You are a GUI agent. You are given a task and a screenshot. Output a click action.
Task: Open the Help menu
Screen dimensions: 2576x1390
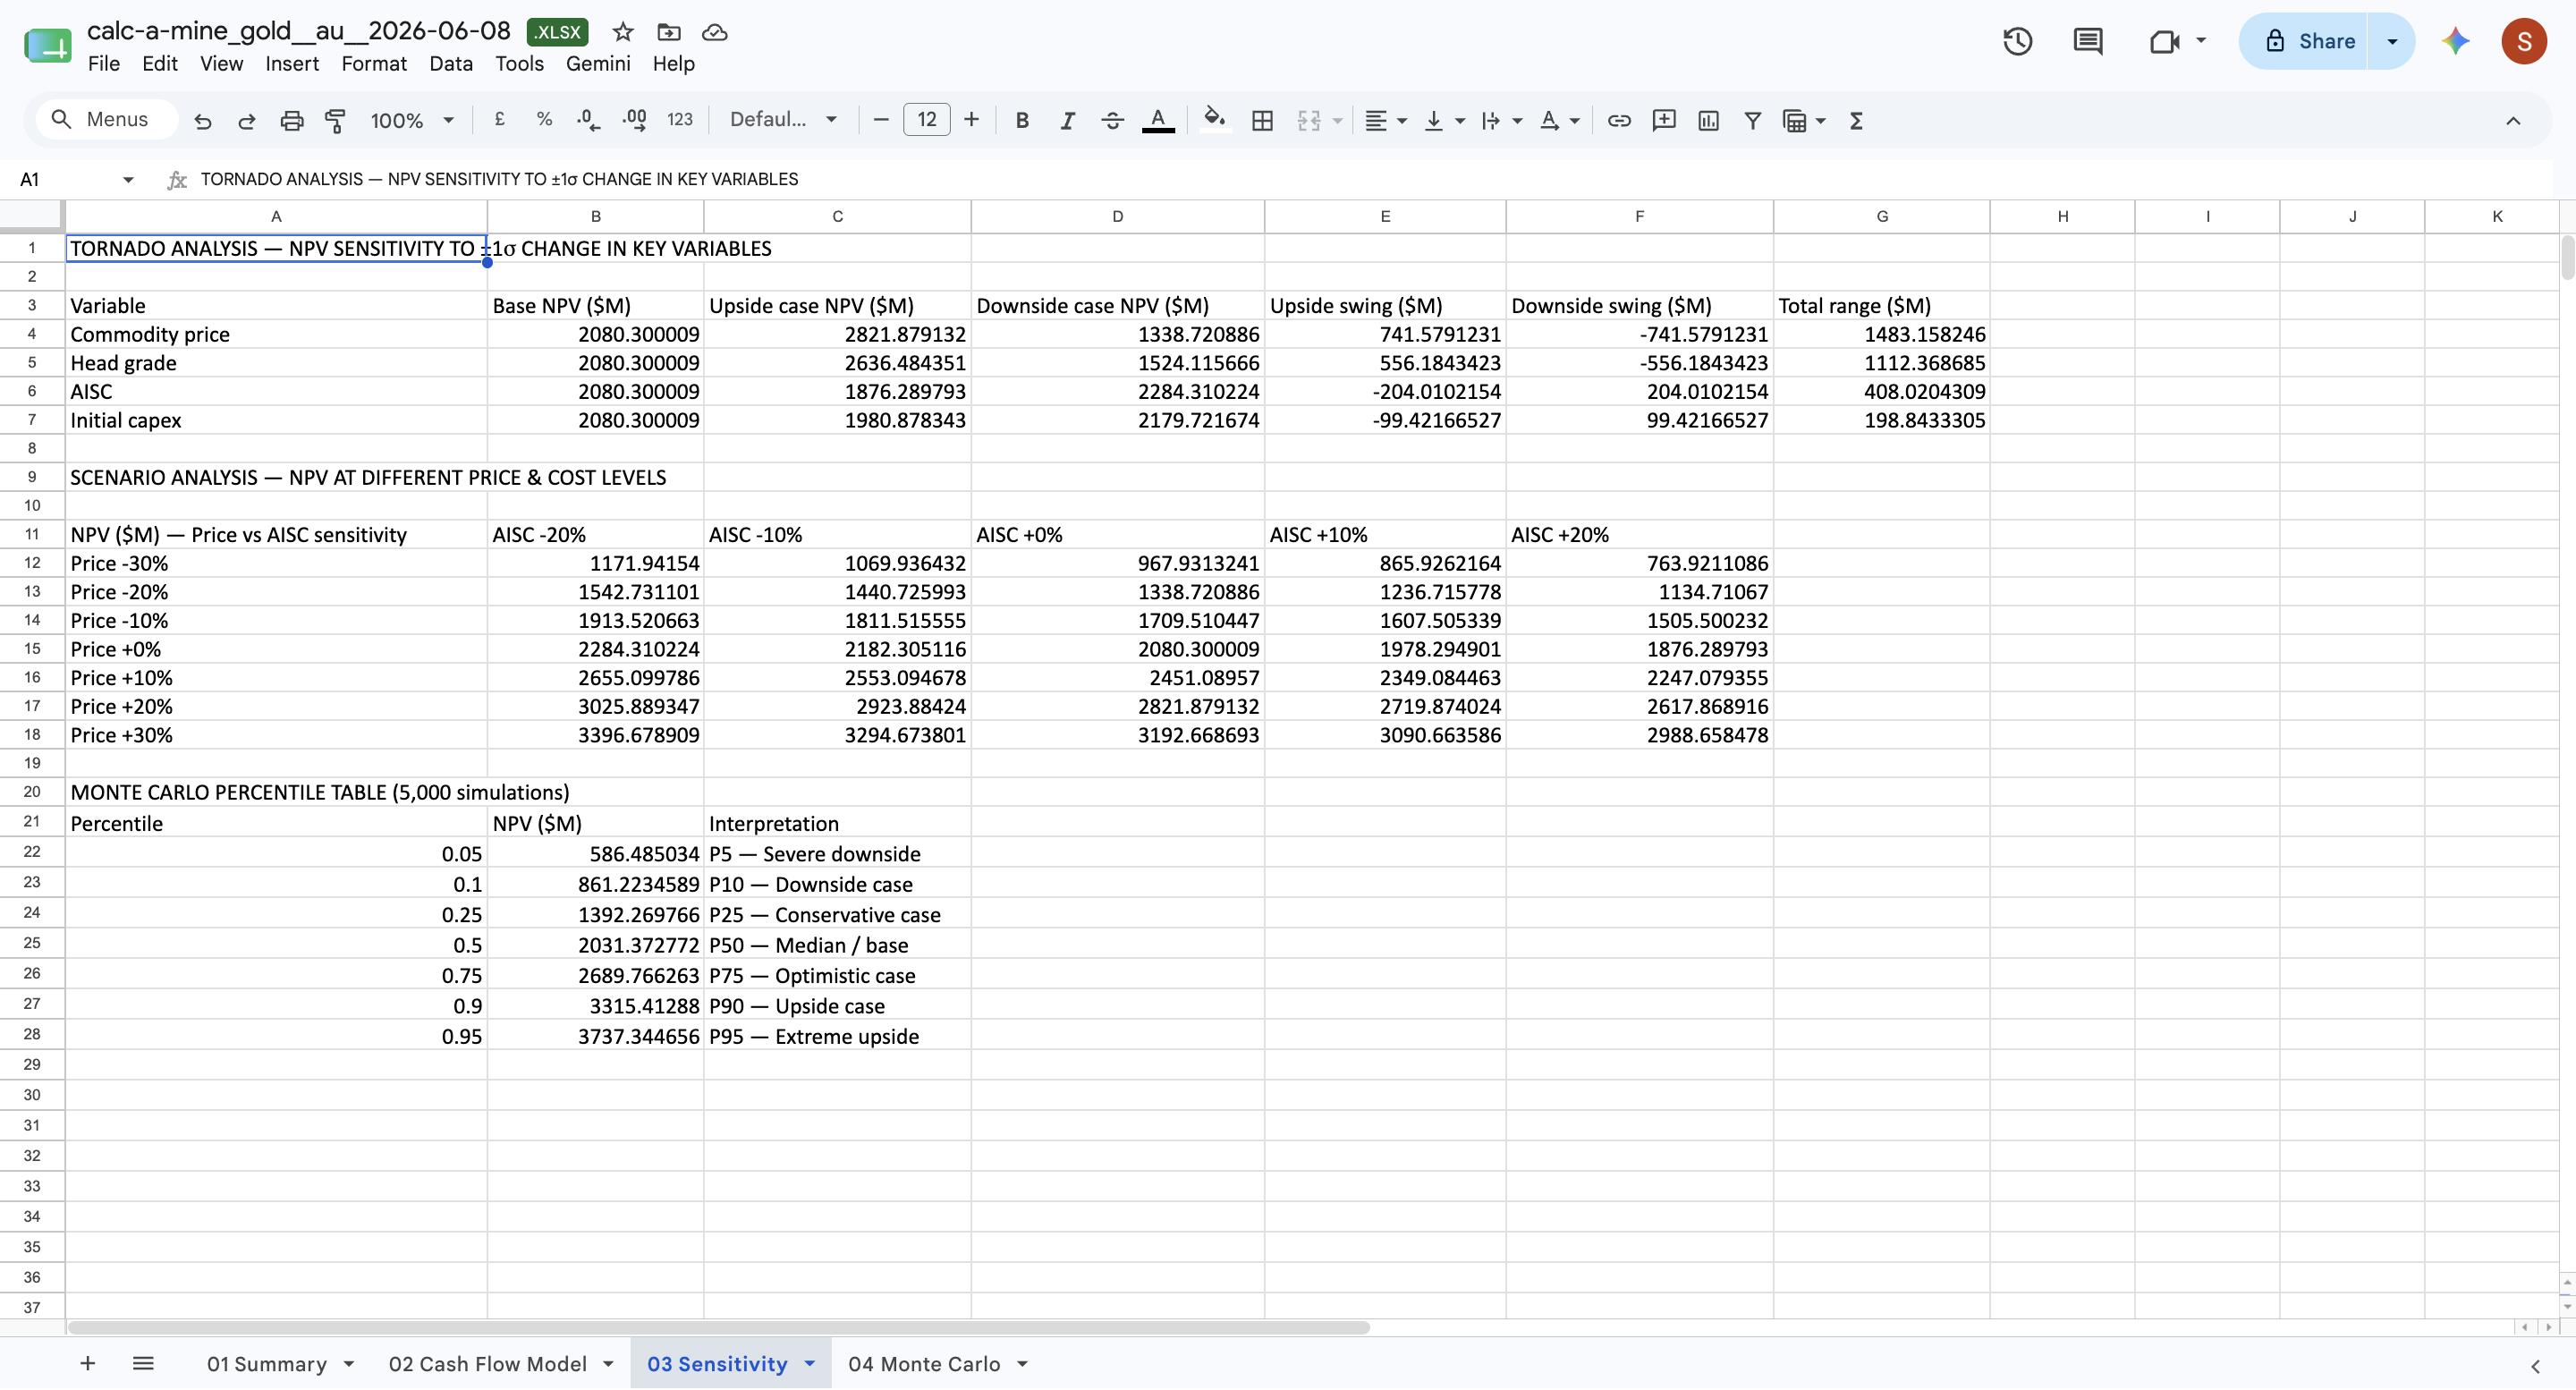[674, 64]
